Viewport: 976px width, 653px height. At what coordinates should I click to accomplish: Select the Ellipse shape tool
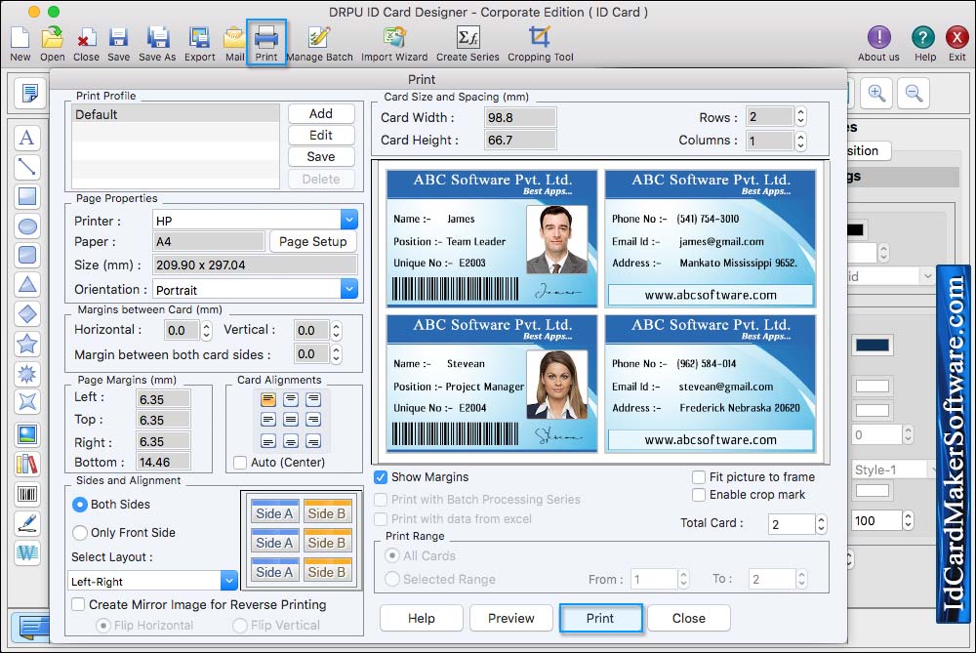[x=27, y=226]
